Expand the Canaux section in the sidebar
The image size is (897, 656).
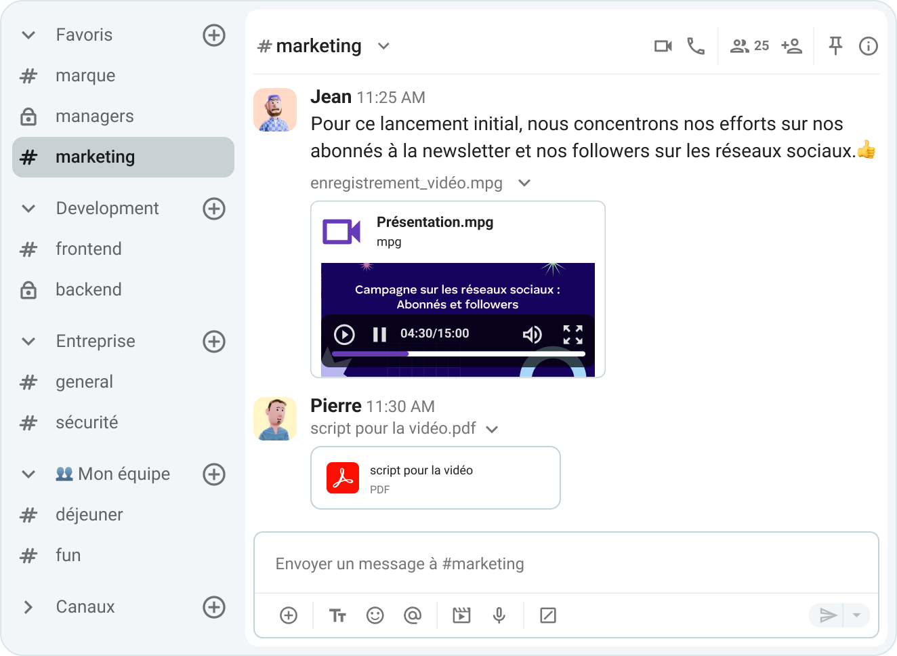[x=28, y=607]
